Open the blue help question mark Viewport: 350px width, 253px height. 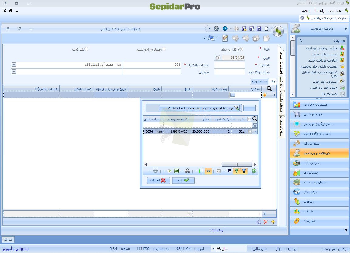225,28
